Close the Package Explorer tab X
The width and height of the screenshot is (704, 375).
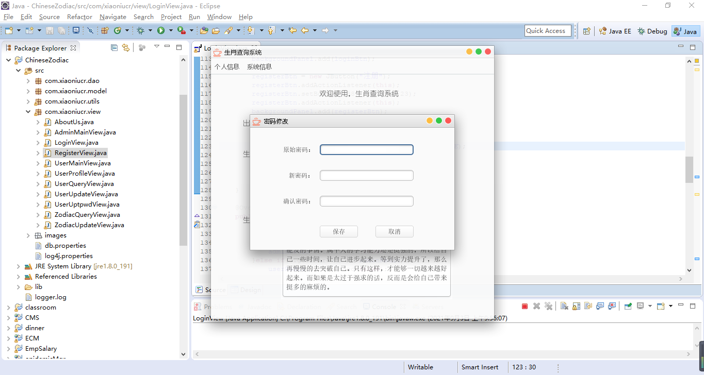click(x=73, y=48)
